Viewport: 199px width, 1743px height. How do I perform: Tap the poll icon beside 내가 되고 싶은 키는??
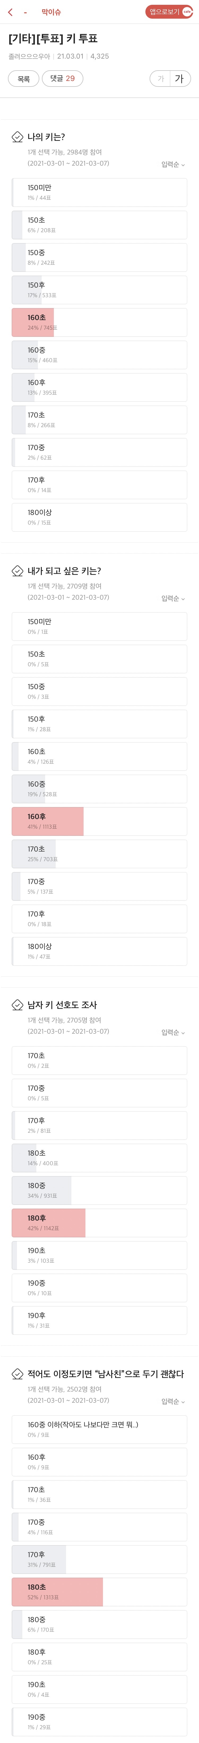[x=18, y=571]
